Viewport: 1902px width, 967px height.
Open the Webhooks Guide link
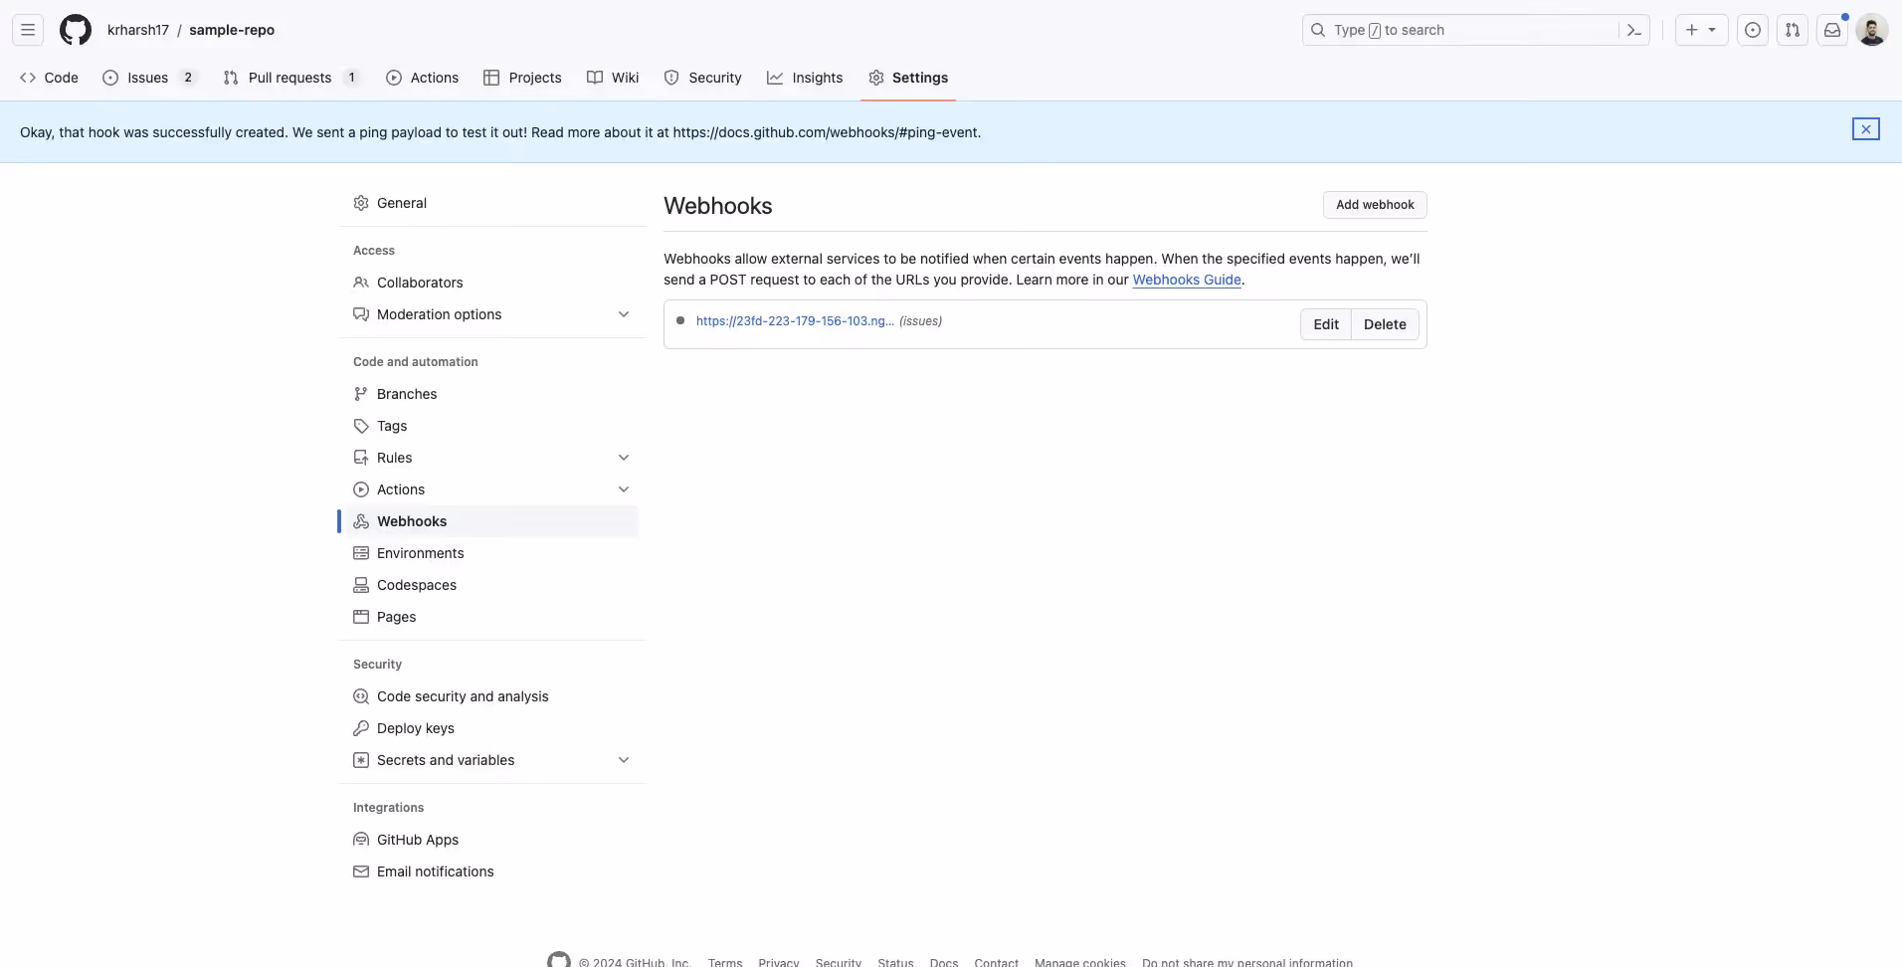coord(1187,280)
